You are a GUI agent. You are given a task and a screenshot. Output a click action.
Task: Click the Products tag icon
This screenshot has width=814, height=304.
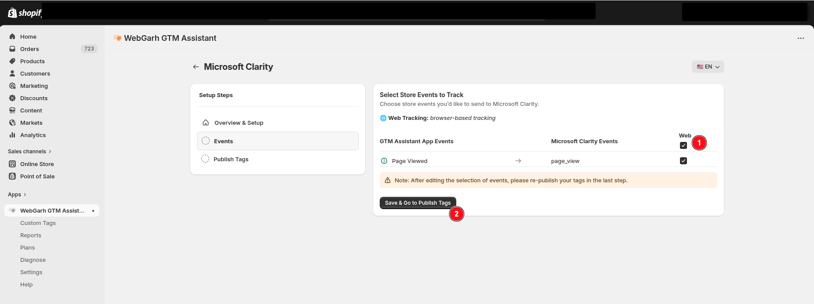point(12,61)
